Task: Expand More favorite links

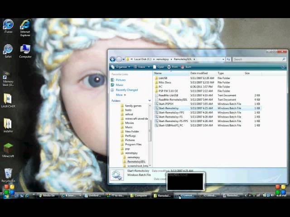Action: 121,95
